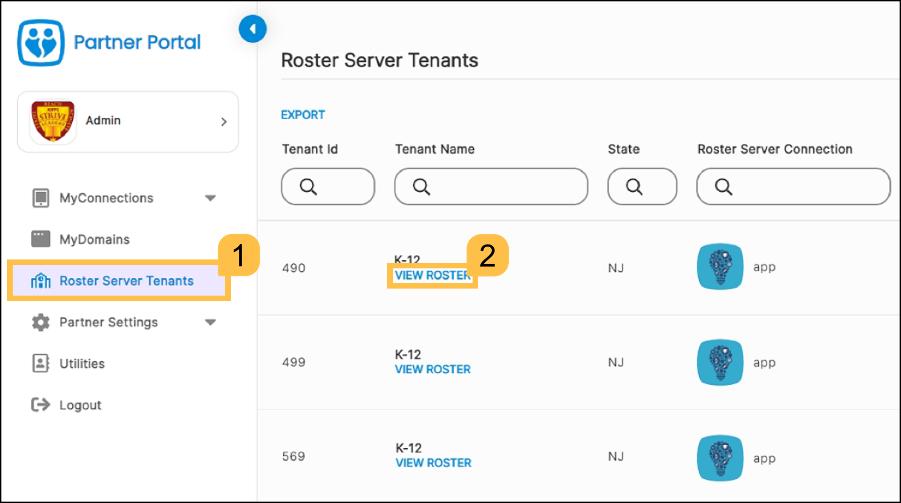901x503 pixels.
Task: Open VIEW ROSTER for tenant 499
Action: pyautogui.click(x=432, y=369)
